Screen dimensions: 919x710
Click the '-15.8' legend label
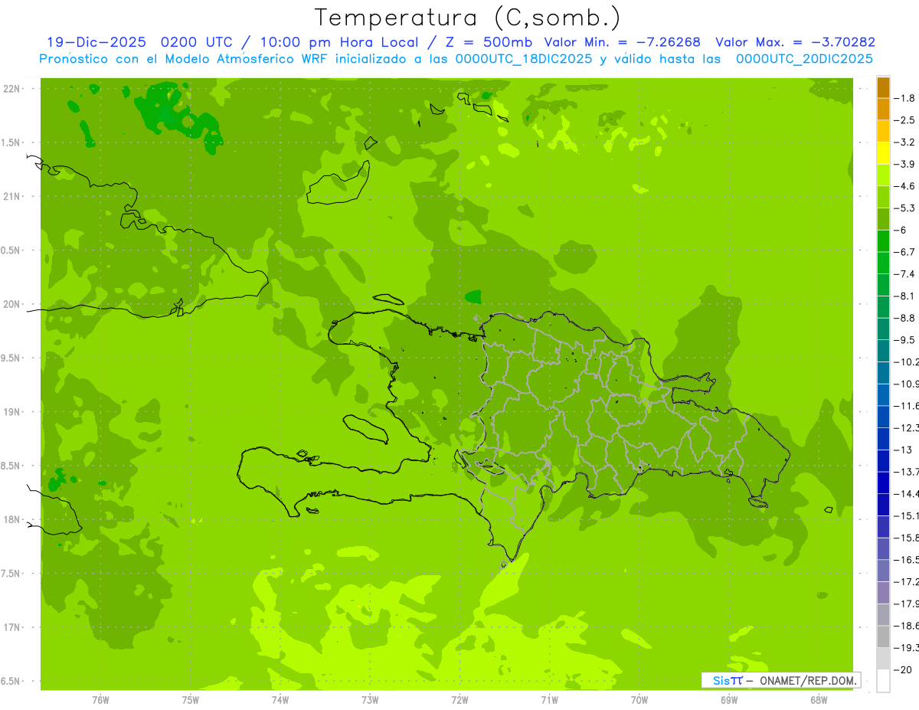tap(906, 538)
